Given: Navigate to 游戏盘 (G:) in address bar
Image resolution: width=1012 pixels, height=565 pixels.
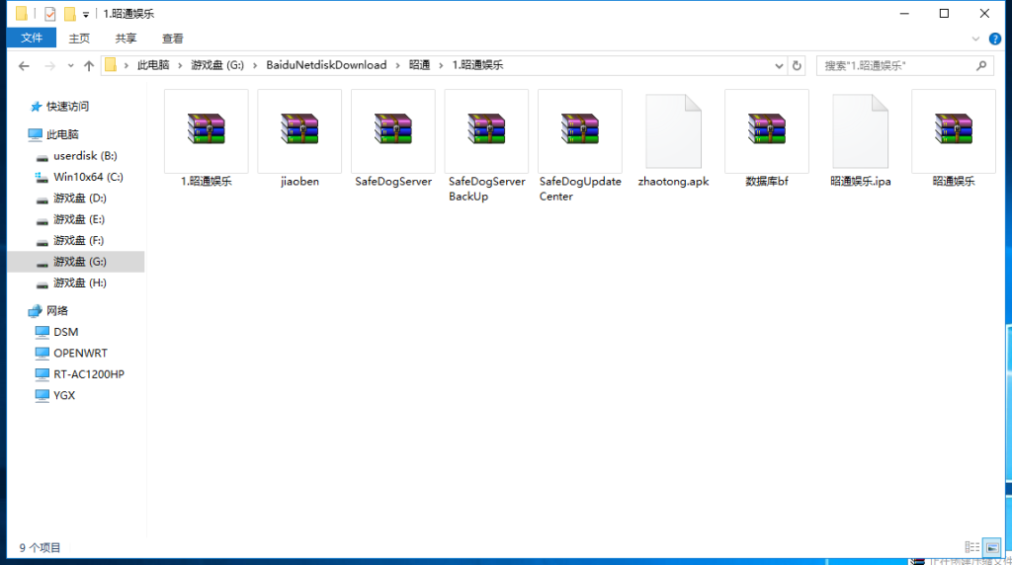Looking at the screenshot, I should tap(217, 65).
